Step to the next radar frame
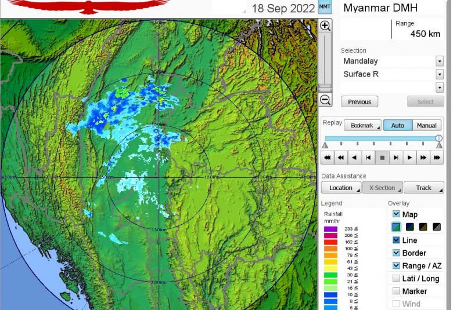The height and width of the screenshot is (310, 453). (x=396, y=157)
